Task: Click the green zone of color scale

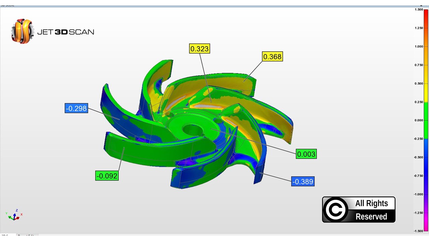Action: pos(426,120)
